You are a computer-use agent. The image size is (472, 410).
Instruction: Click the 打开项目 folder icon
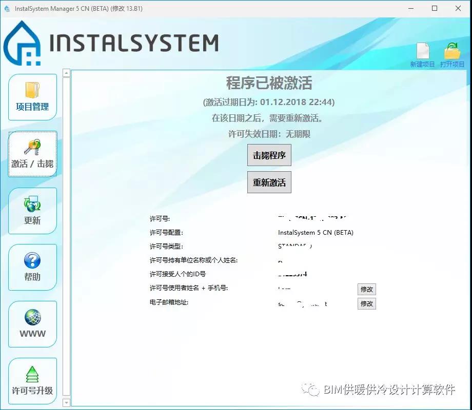452,51
